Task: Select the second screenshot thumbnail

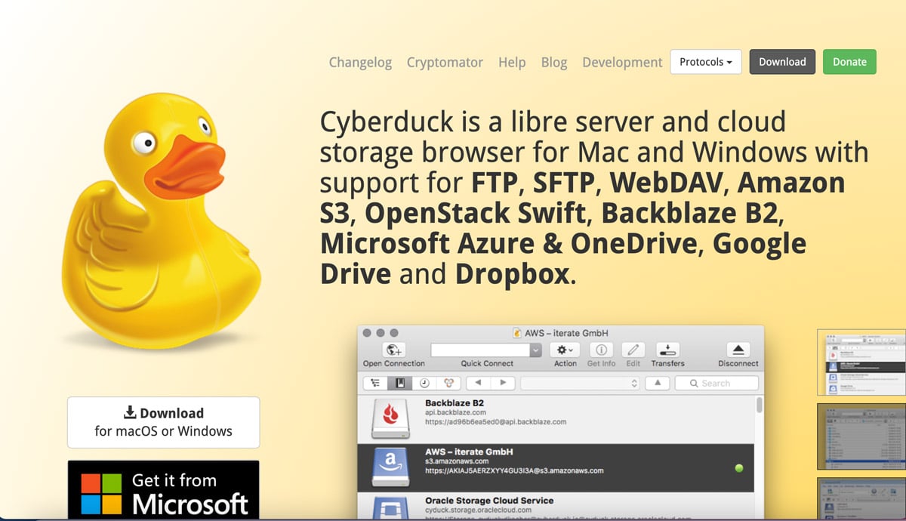Action: (x=861, y=436)
